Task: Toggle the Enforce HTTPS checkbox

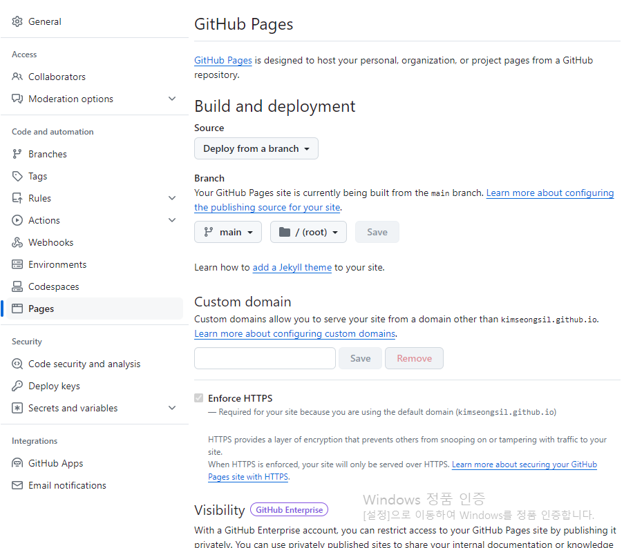Action: pos(198,398)
